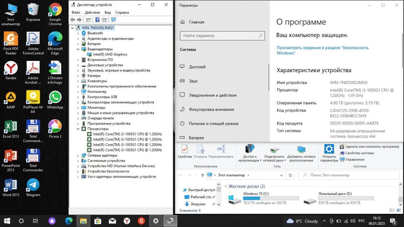Go to Главная in Settings
Image resolution: width=404 pixels, height=227 pixels.
click(x=222, y=22)
